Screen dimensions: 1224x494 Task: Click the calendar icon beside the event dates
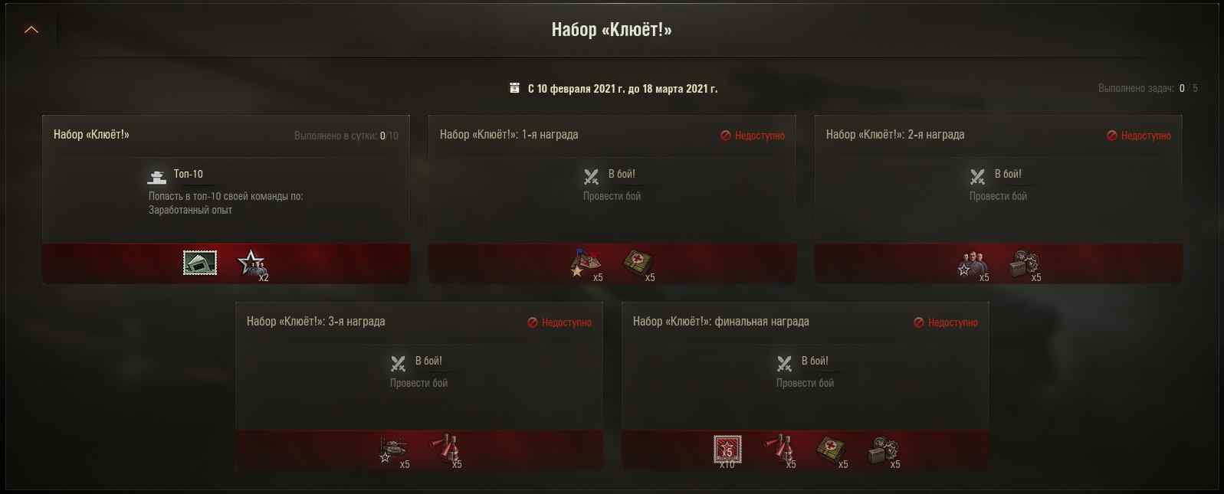tap(514, 88)
